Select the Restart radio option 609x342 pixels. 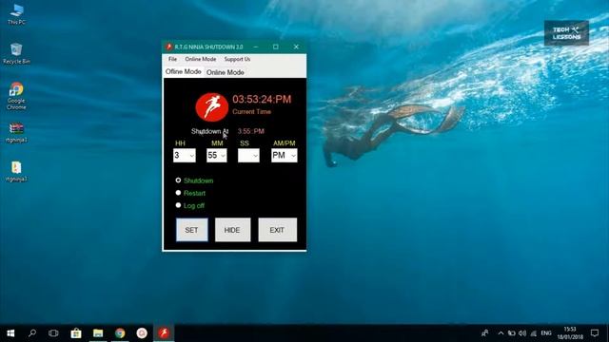[178, 193]
